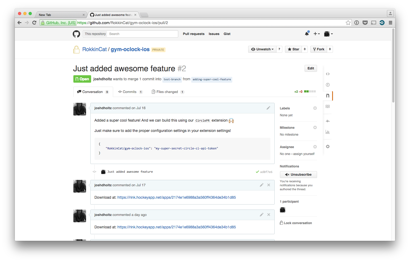Image resolution: width=410 pixels, height=262 pixels.
Task: Open Issues in top navigation
Action: (214, 34)
